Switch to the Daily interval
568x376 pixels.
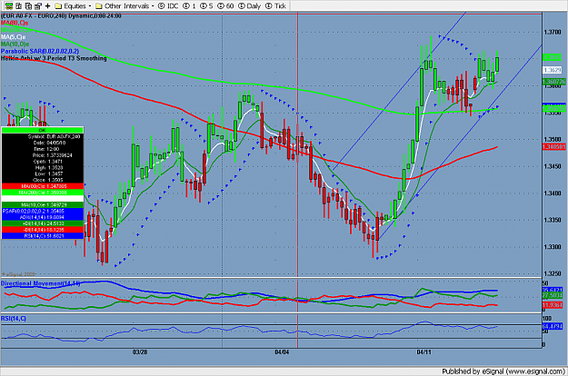pos(249,5)
